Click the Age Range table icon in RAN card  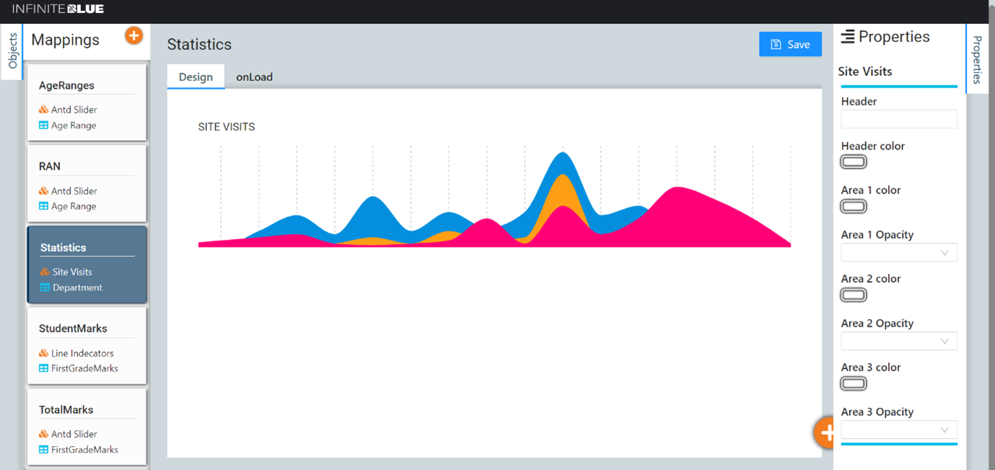click(44, 206)
